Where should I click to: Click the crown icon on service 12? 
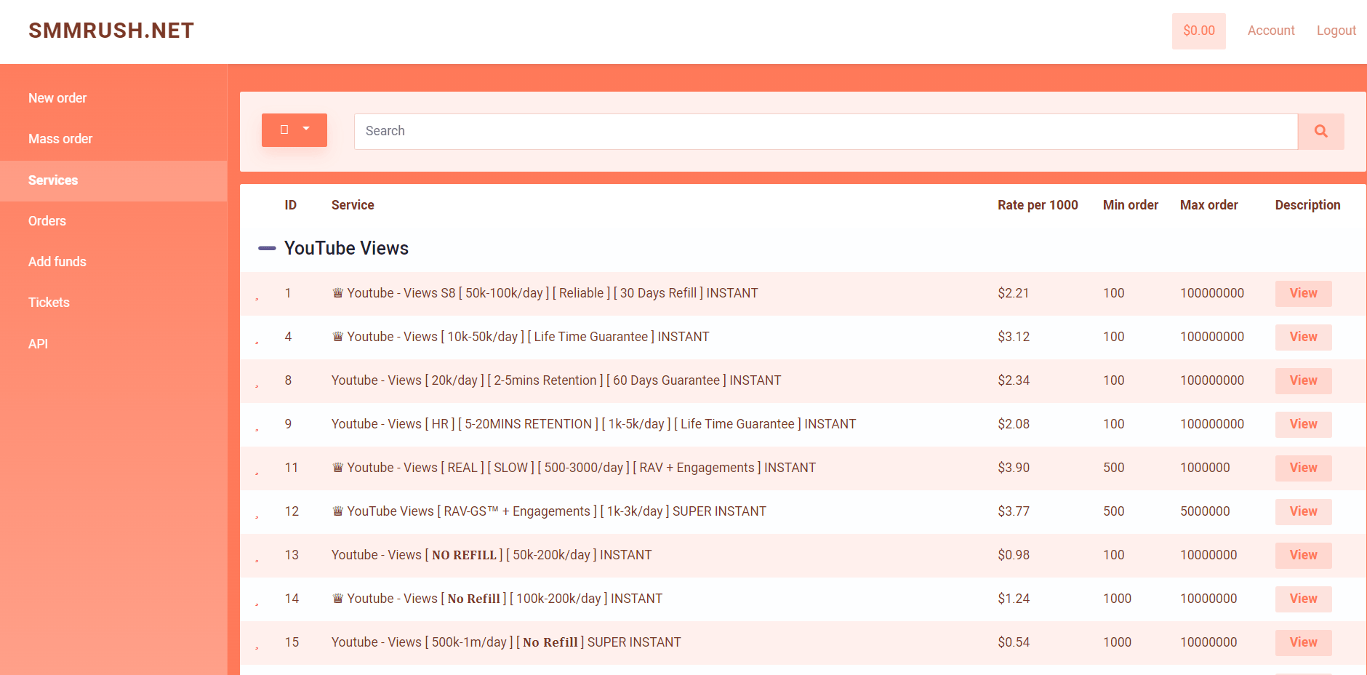click(x=337, y=511)
